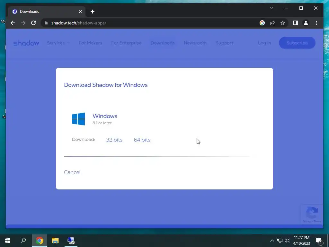Cancel the download dialog
This screenshot has width=329, height=247.
72,172
